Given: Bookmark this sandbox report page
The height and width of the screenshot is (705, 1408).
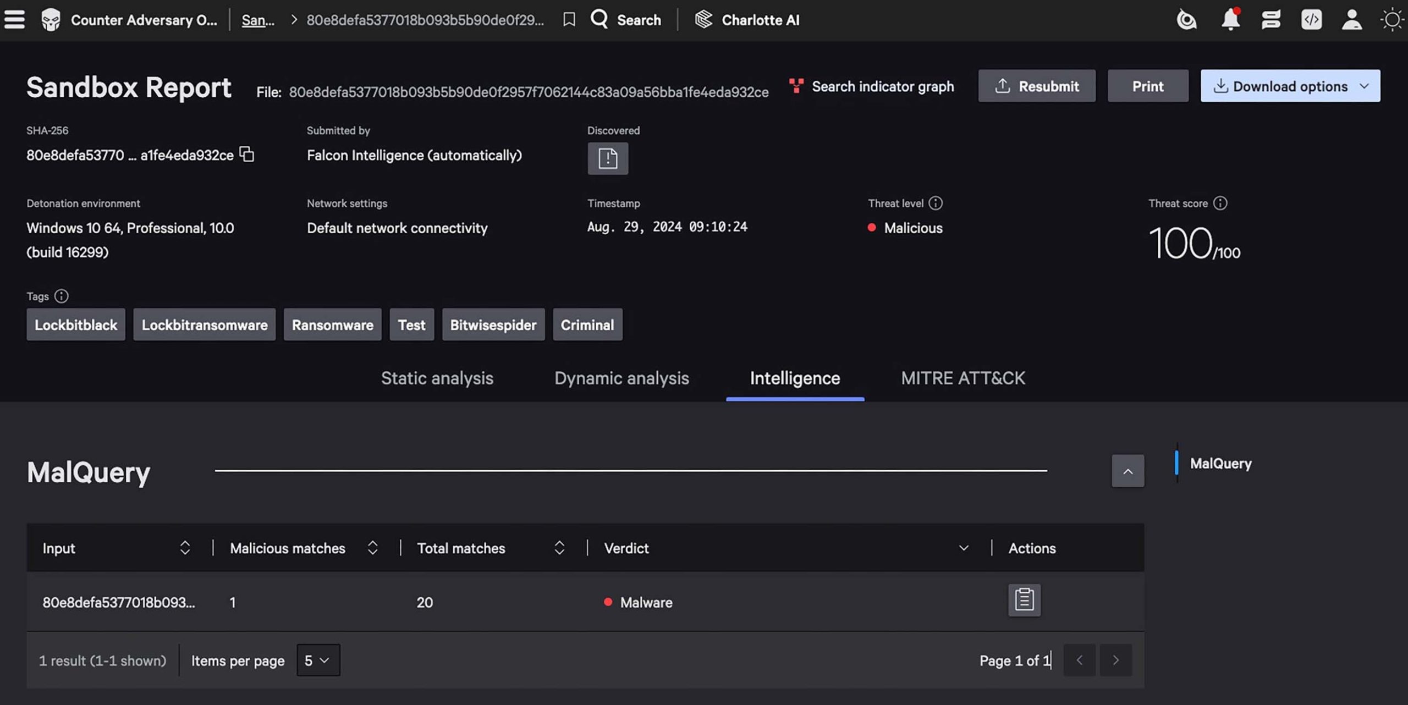Looking at the screenshot, I should tap(569, 20).
